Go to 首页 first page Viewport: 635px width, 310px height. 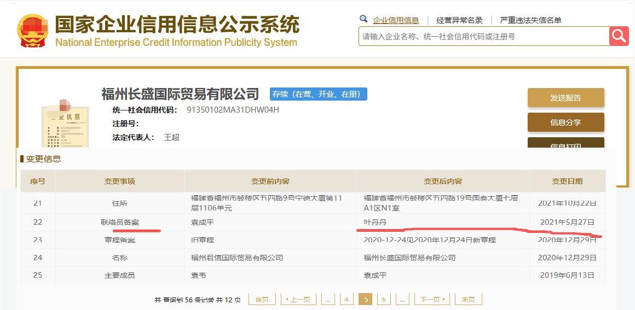click(x=262, y=299)
